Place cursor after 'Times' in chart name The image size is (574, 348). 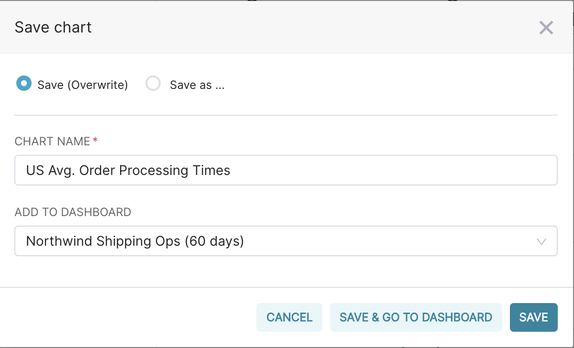[232, 170]
